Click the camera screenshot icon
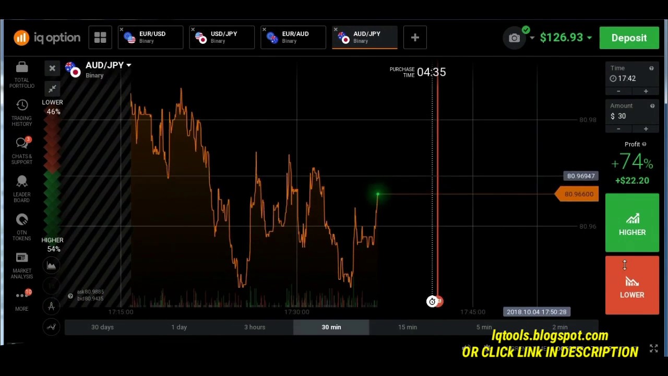This screenshot has width=668, height=376. tap(515, 38)
